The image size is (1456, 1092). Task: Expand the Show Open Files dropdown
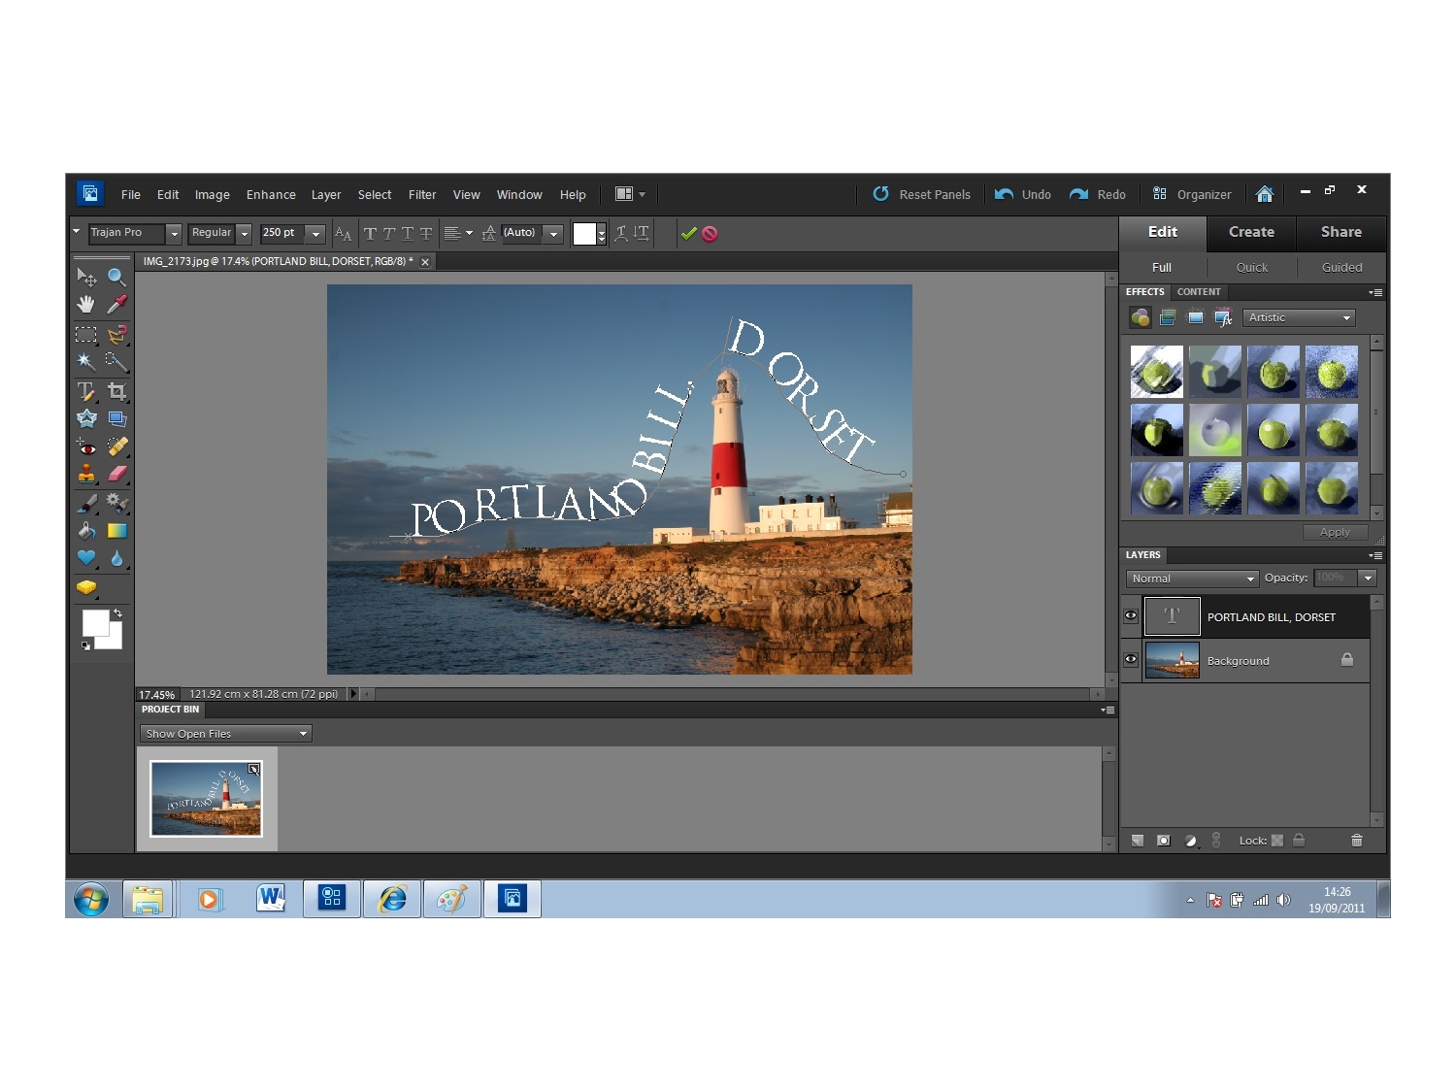[x=225, y=734]
